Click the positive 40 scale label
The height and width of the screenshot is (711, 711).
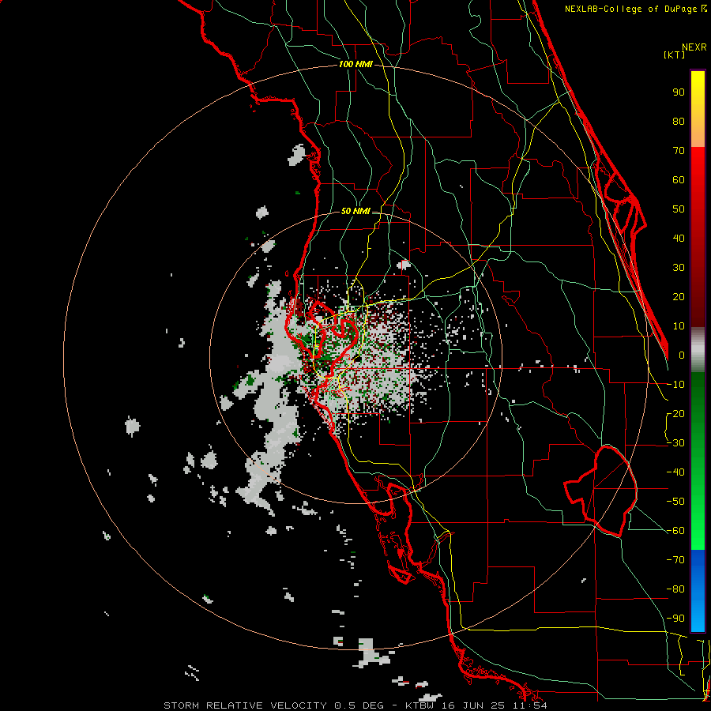click(679, 239)
